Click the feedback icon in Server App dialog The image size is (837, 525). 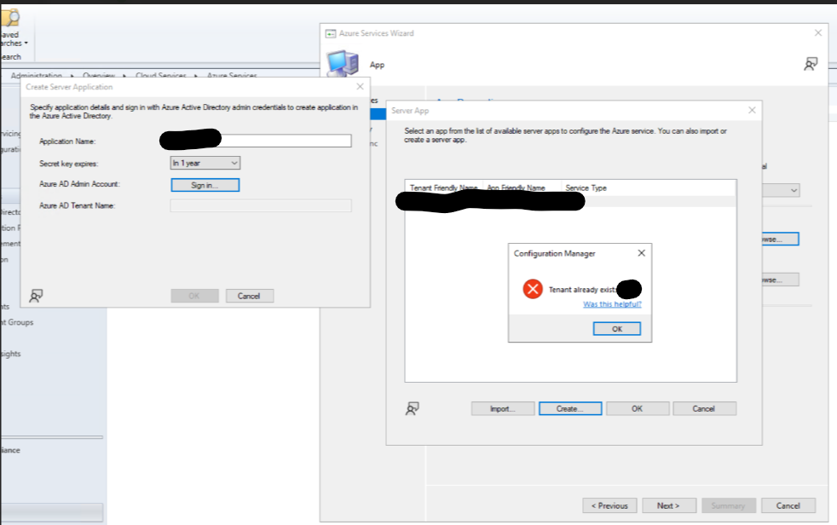coord(412,409)
